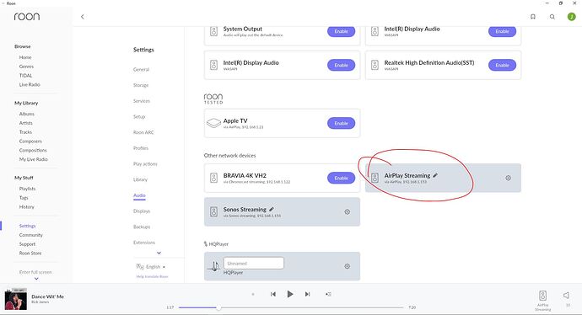Open Compositions in My Library
Image resolution: width=582 pixels, height=315 pixels.
coord(33,150)
